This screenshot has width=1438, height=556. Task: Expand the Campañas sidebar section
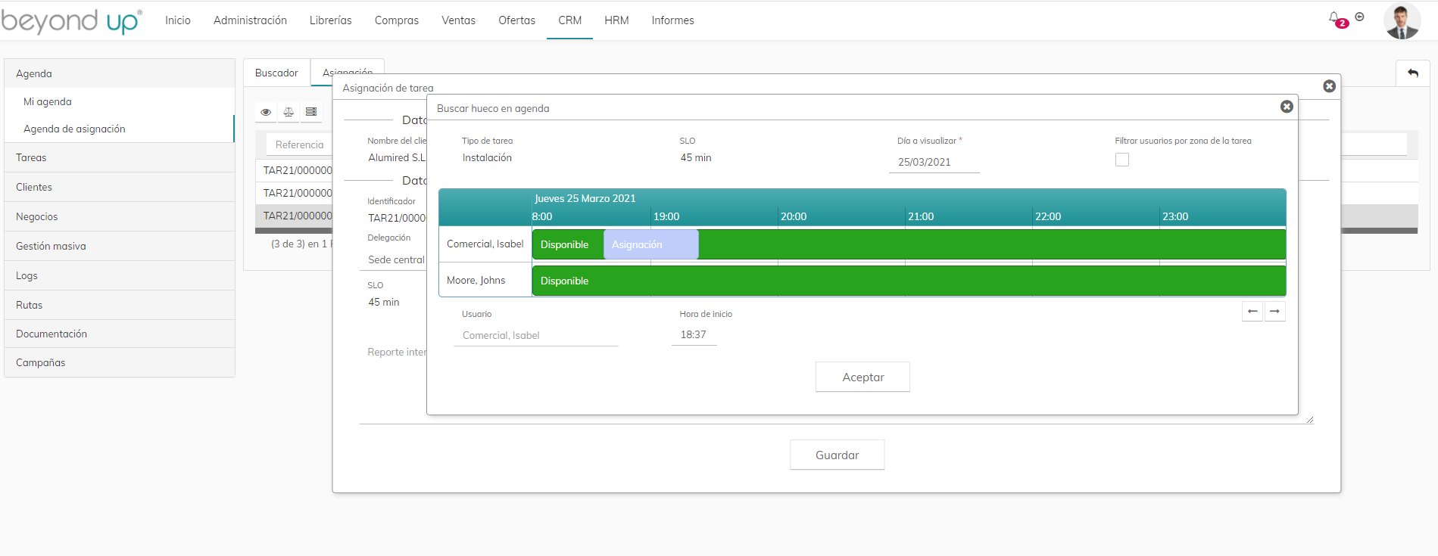(x=120, y=362)
